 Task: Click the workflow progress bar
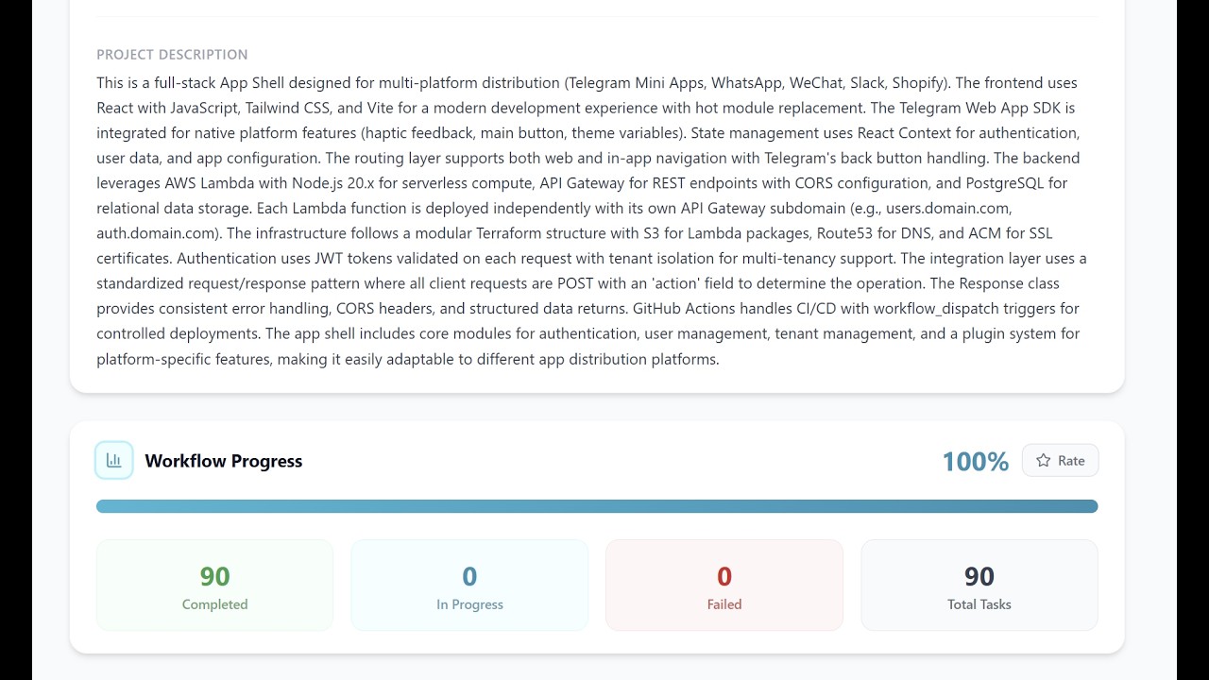point(597,506)
